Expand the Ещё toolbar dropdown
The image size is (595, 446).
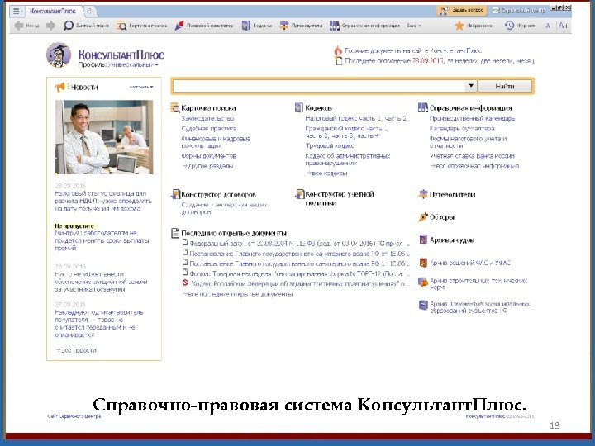point(414,26)
